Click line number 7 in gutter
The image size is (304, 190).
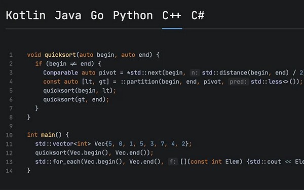coord(11,108)
